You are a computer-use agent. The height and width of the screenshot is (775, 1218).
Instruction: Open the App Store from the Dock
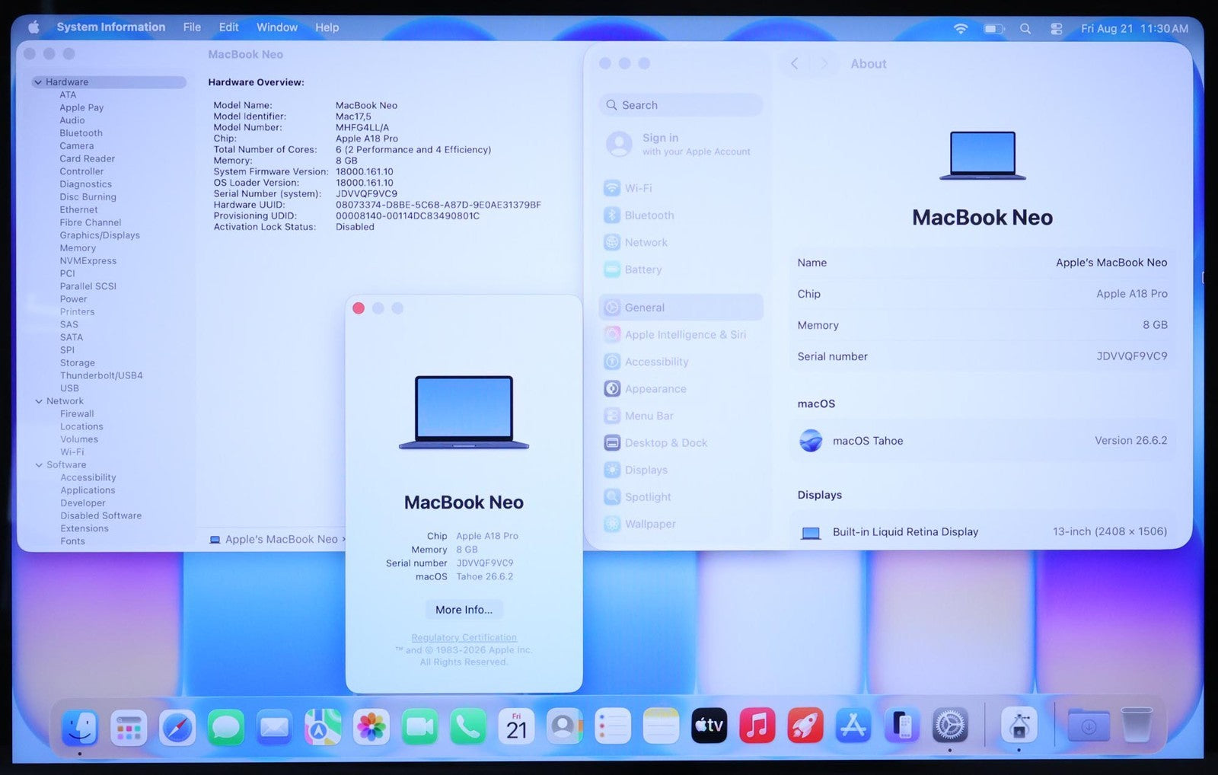click(853, 727)
